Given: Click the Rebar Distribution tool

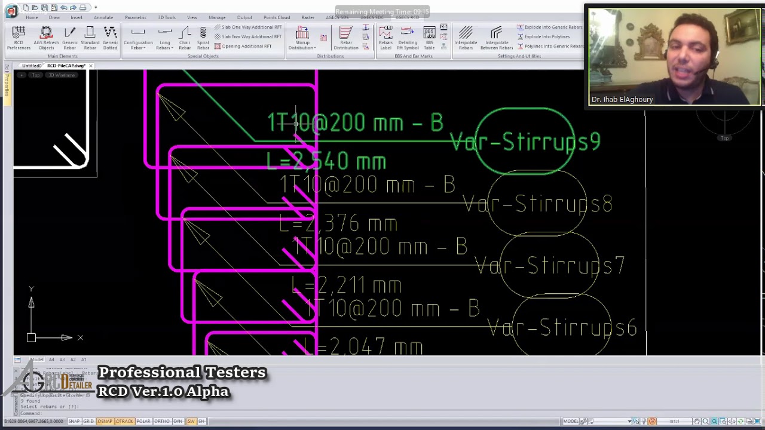Looking at the screenshot, I should pos(346,37).
